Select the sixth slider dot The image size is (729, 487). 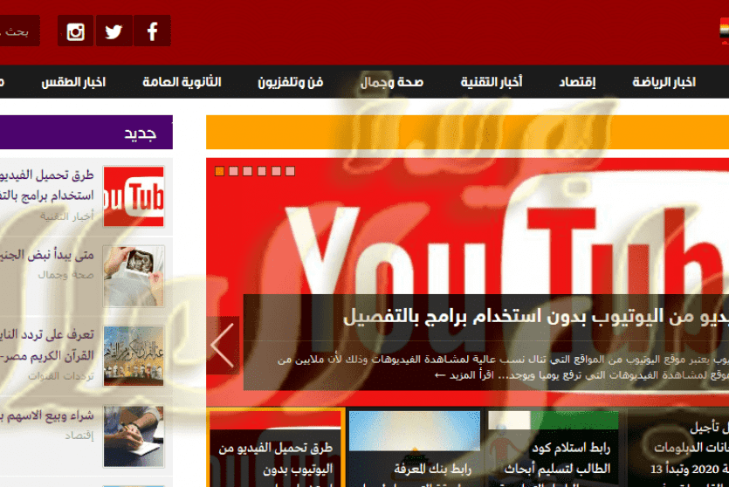(290, 171)
